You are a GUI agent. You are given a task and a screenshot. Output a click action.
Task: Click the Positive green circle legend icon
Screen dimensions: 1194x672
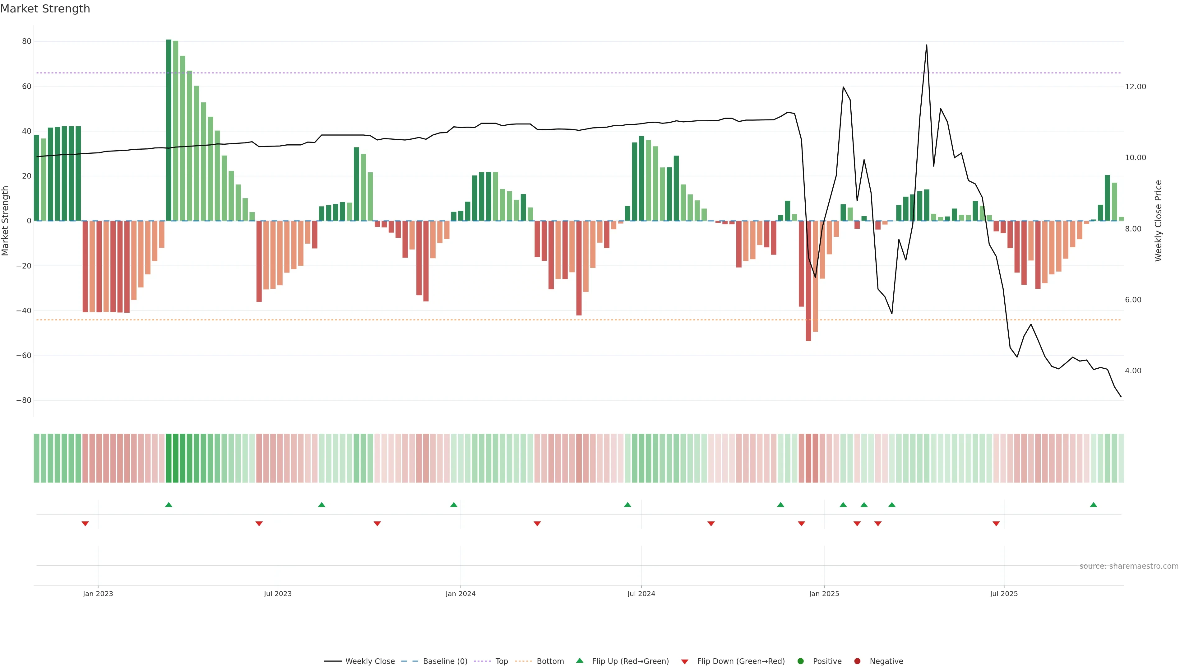pyautogui.click(x=800, y=661)
